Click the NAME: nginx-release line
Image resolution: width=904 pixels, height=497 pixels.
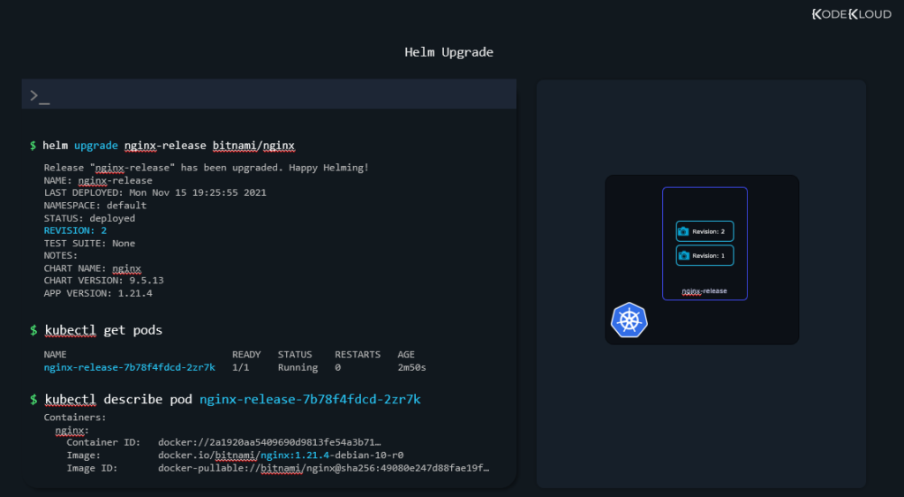(x=98, y=180)
